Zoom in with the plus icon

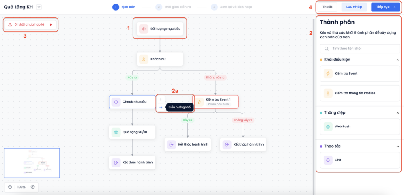[x=32, y=187]
